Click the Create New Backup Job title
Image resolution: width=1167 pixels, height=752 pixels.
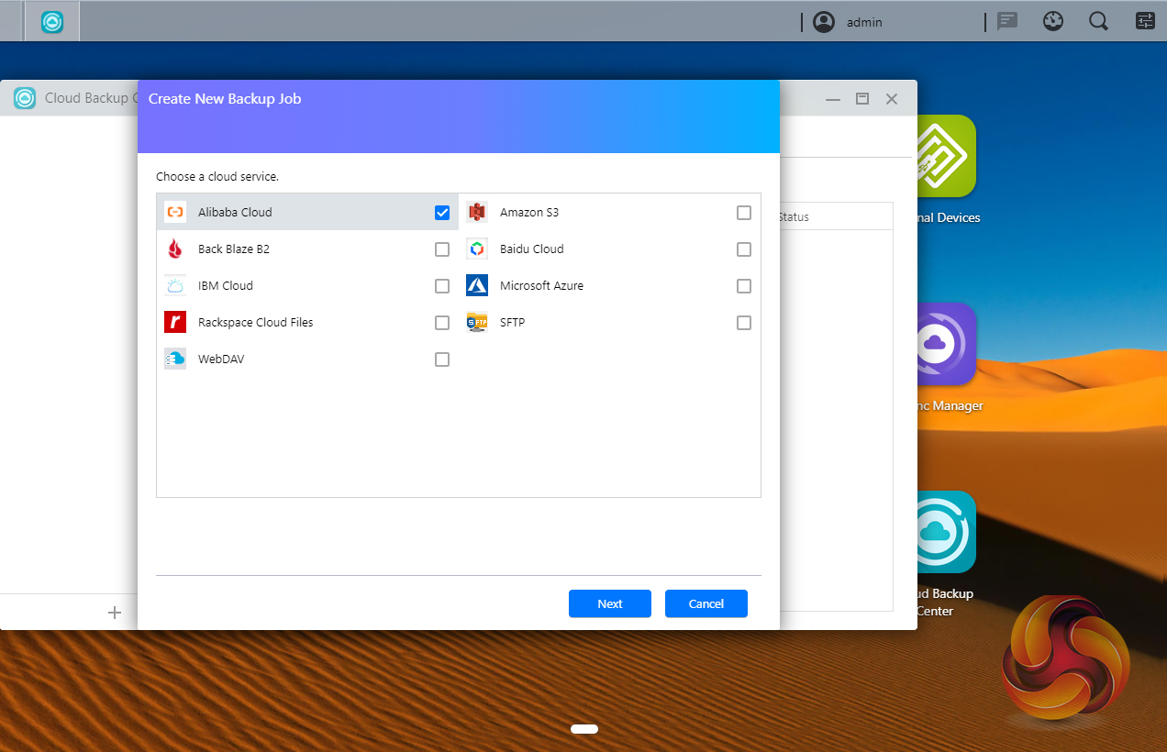click(x=225, y=98)
